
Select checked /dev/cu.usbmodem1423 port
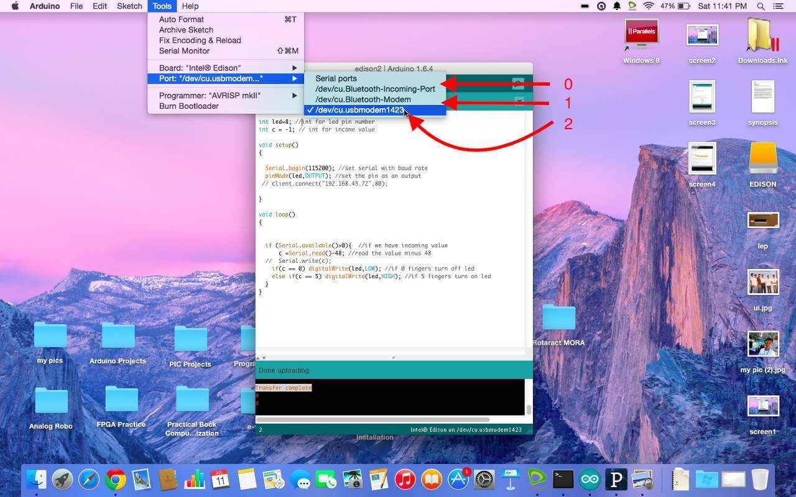(x=375, y=110)
